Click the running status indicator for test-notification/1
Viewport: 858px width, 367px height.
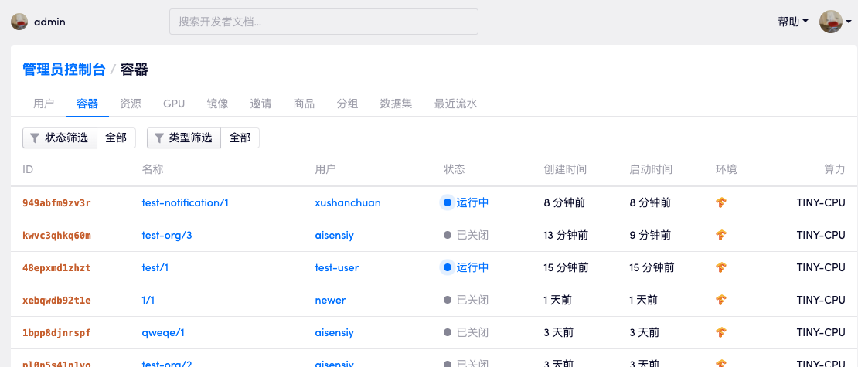[x=447, y=203]
